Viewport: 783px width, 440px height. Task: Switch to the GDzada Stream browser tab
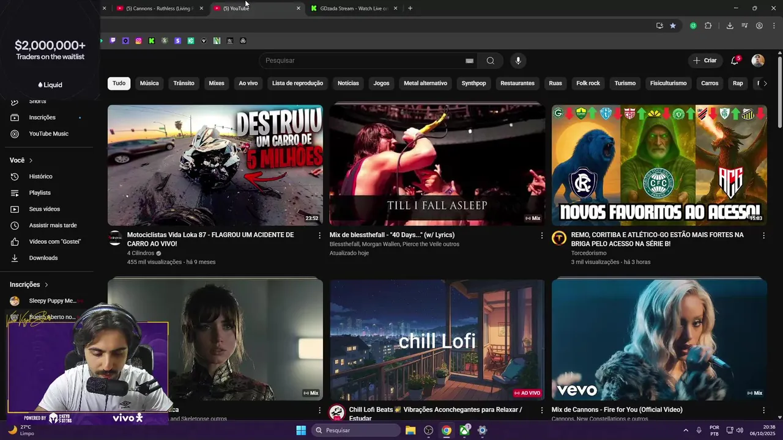pos(354,9)
